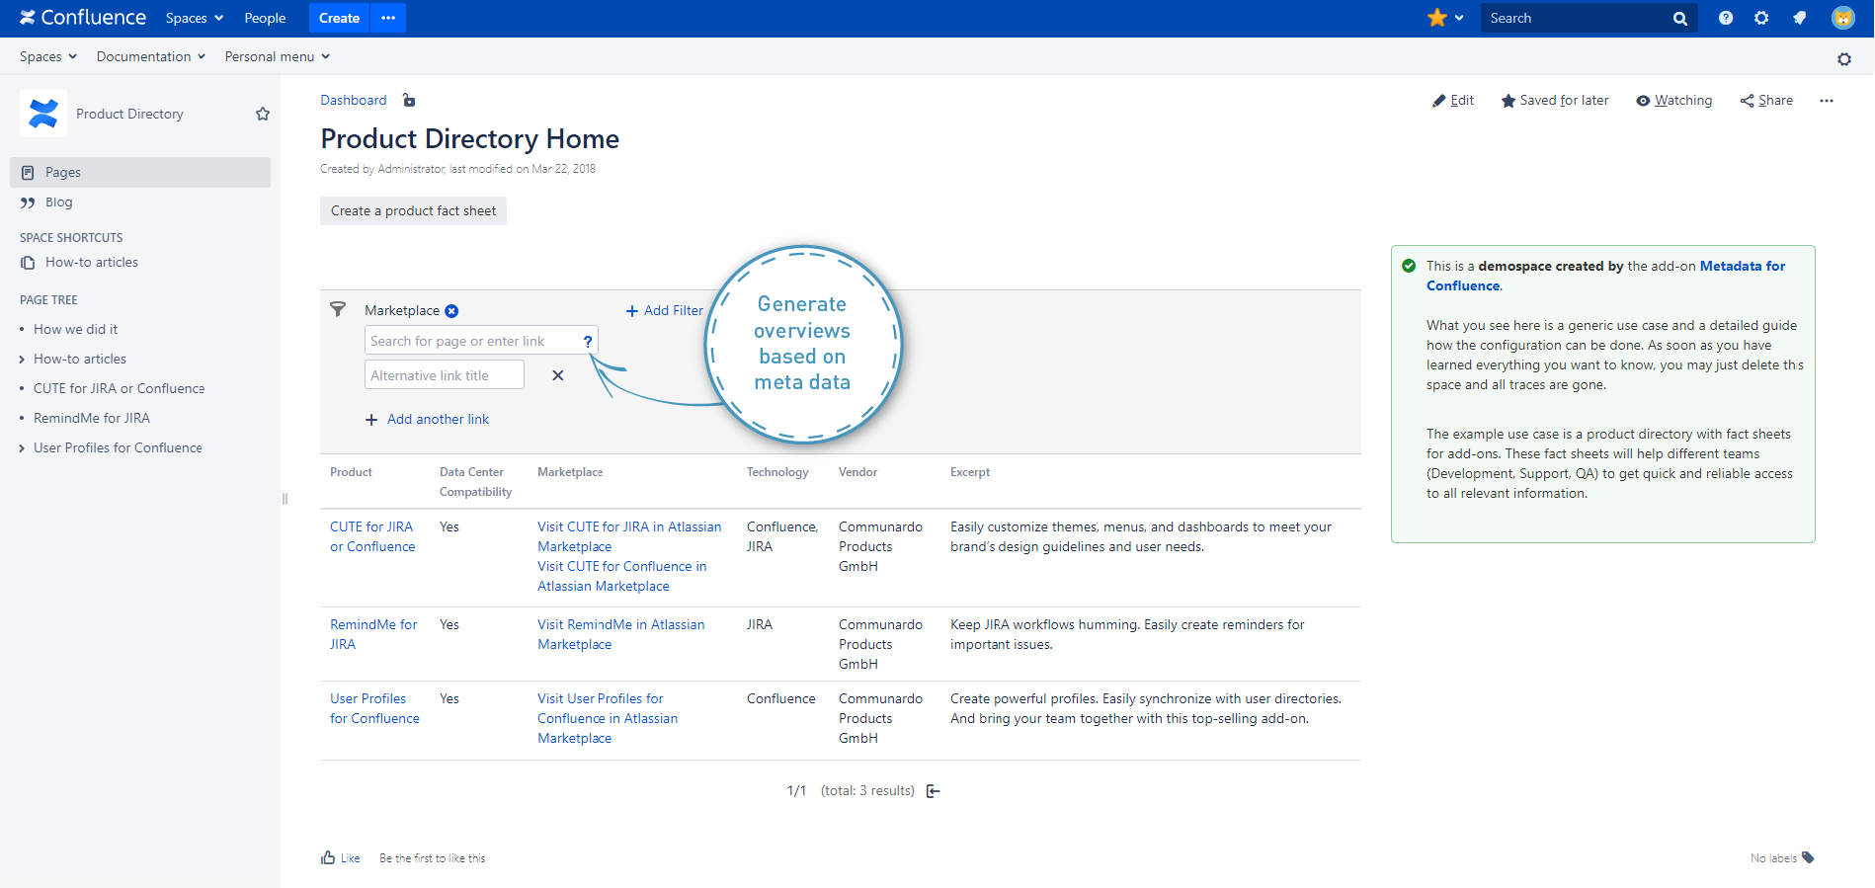The height and width of the screenshot is (888, 1875).
Task: Toggle Watching this page
Action: coord(1674,101)
